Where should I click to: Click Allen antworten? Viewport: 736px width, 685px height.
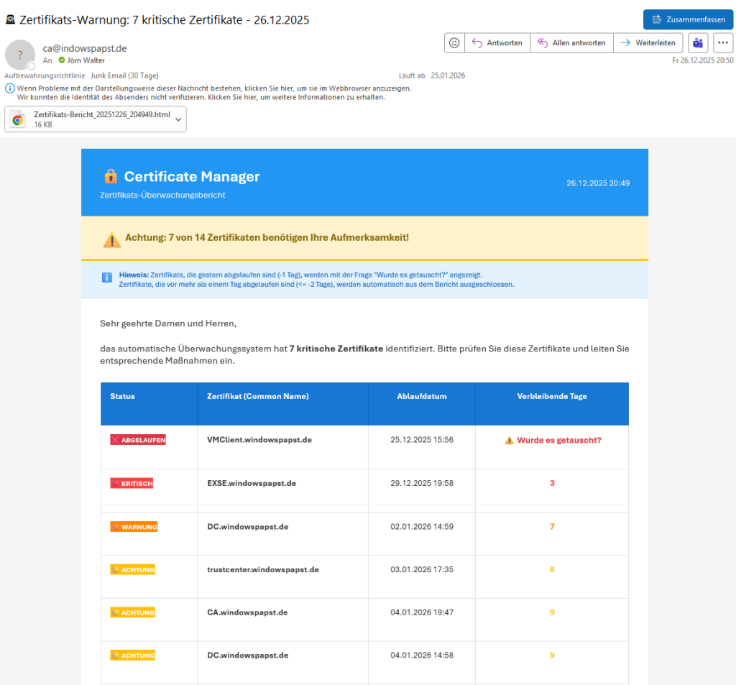[571, 43]
